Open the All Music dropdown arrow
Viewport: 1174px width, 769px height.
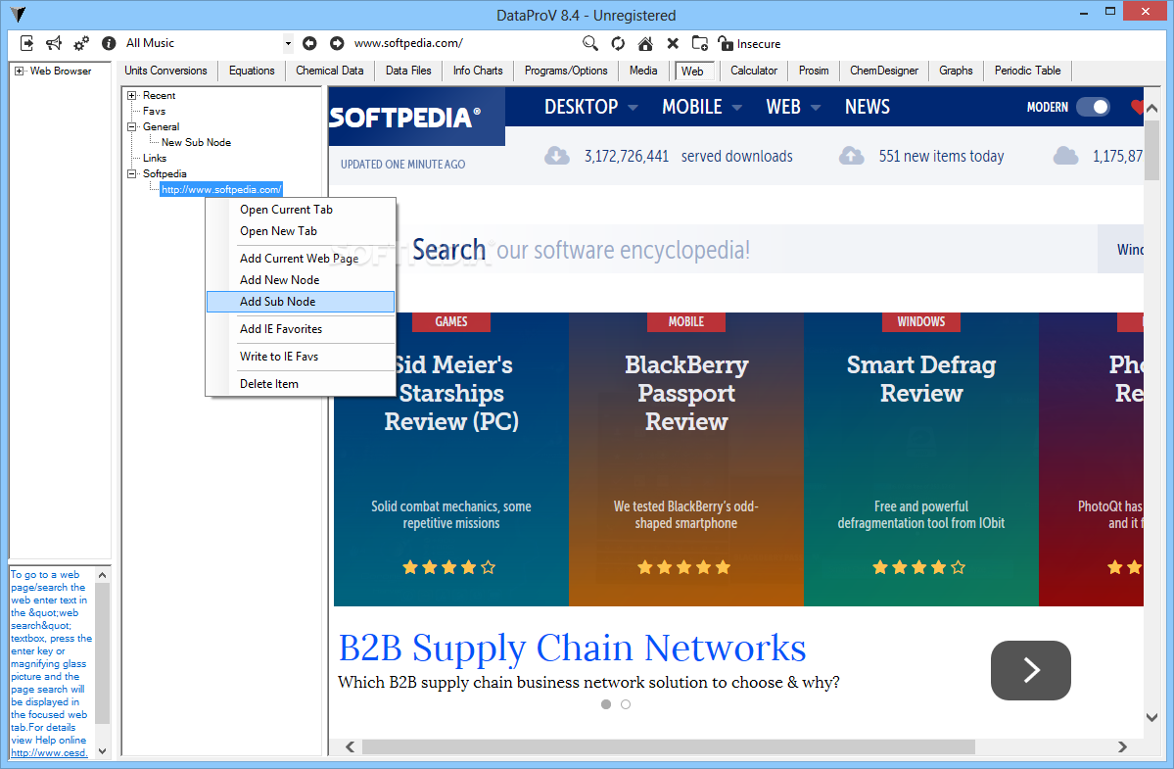[288, 43]
